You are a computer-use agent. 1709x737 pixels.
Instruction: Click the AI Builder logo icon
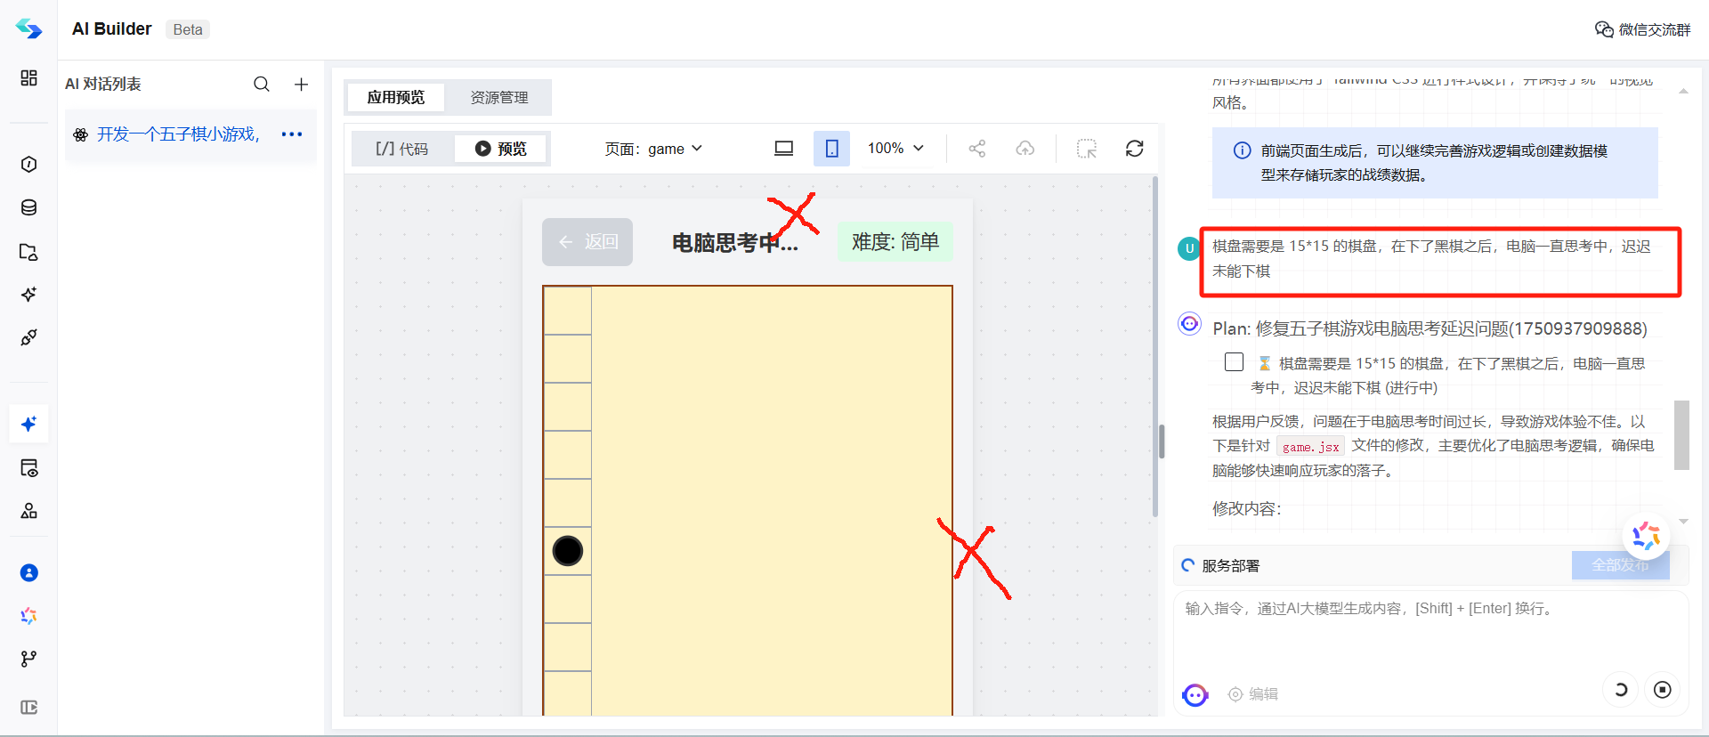coord(28,28)
